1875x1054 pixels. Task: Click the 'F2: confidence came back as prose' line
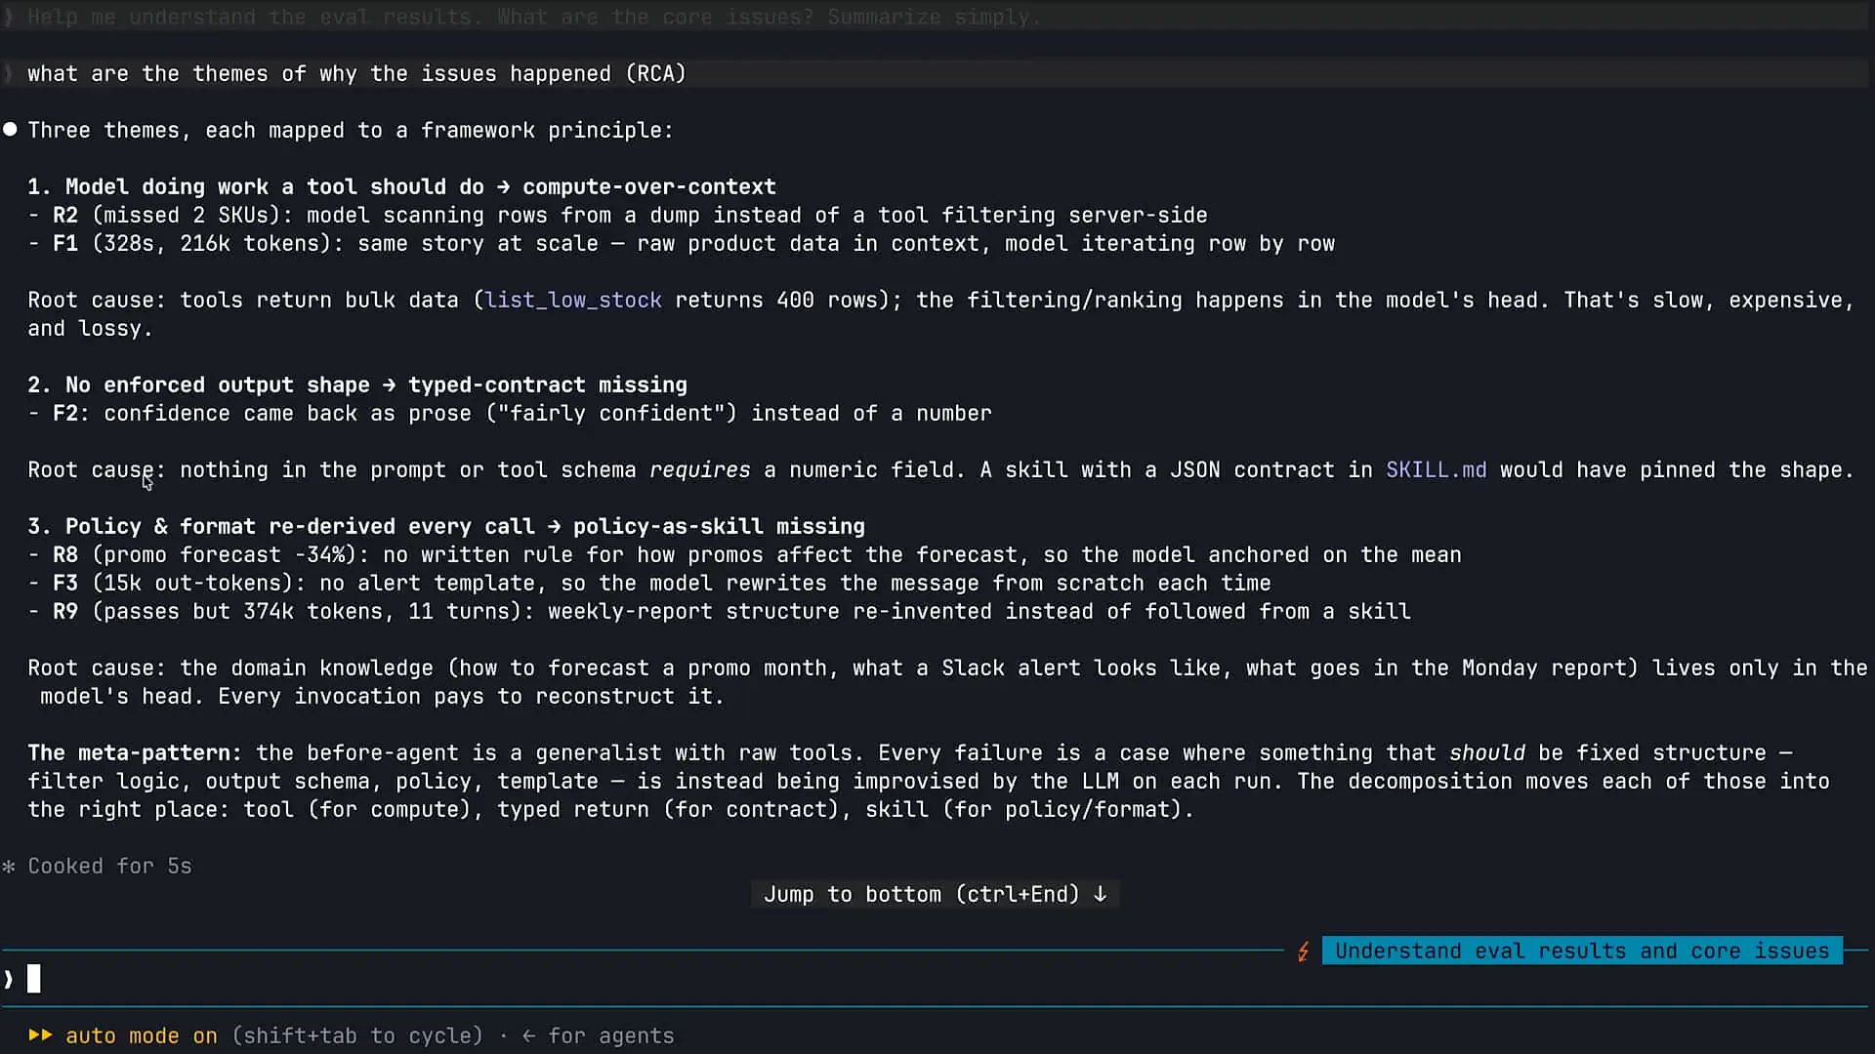click(x=510, y=413)
